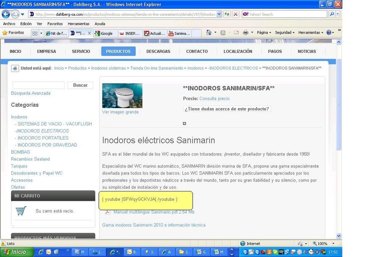Open the address bar URL dropdown
Screen dimensions: 377x257
[x=219, y=14]
